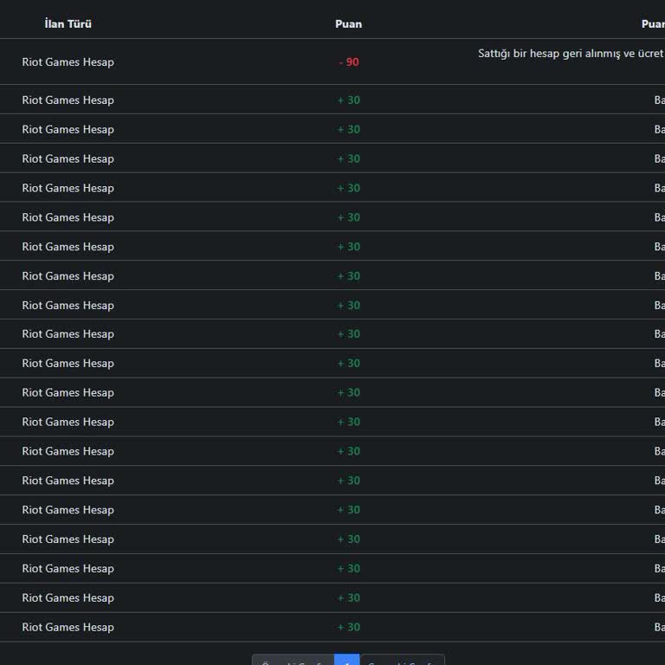The image size is (665, 665).
Task: Click Riot Games Hesap in the second table row
Action: point(68,100)
